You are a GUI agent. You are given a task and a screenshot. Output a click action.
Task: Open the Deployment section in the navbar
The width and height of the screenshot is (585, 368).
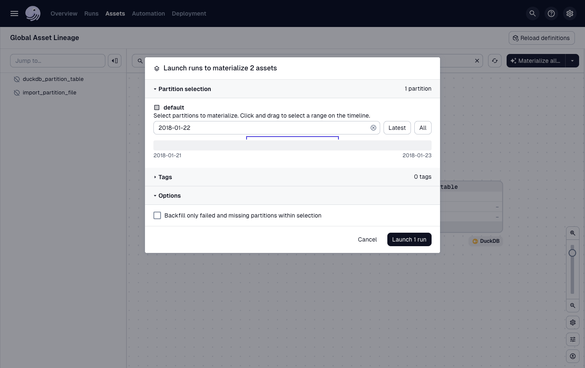(x=189, y=13)
